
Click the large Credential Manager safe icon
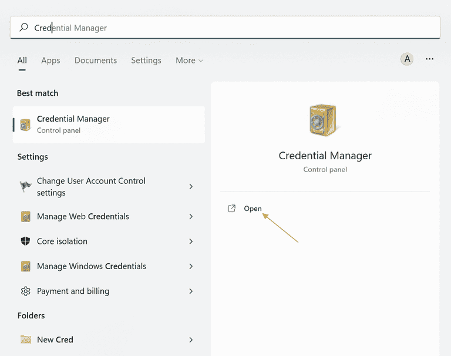324,120
